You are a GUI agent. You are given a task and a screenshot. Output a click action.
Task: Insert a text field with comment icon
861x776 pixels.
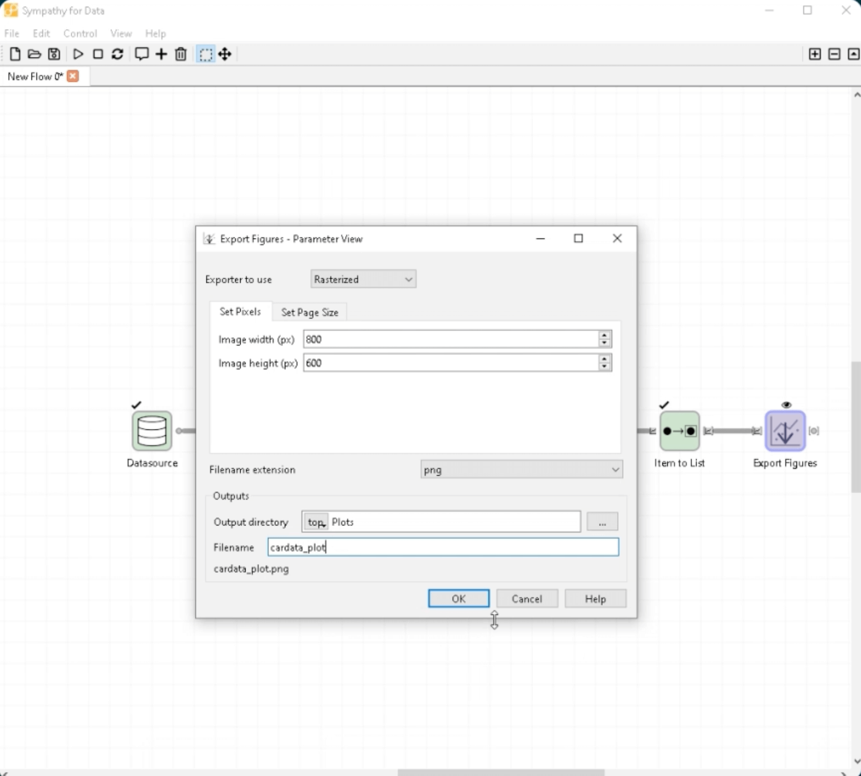click(x=142, y=54)
